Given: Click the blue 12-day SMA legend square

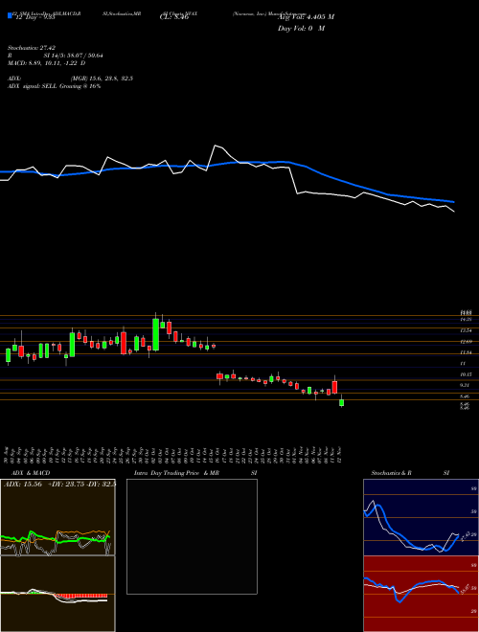Looking at the screenshot, I should pyautogui.click(x=10, y=16).
